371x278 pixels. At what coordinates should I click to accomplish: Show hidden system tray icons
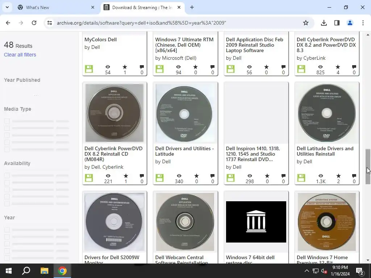click(307, 271)
